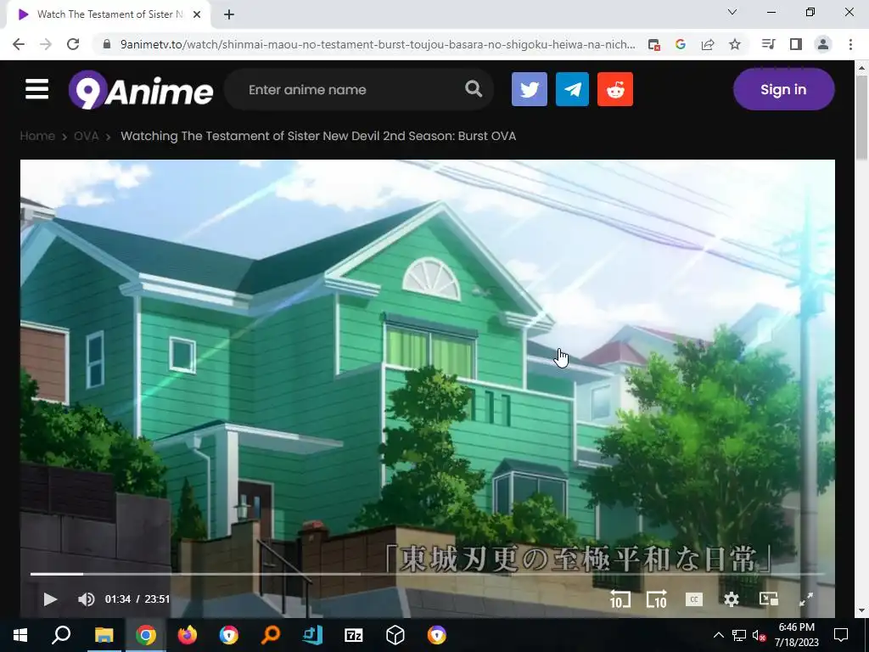Open 7-Zip from taskbar
869x652 pixels.
pos(354,635)
